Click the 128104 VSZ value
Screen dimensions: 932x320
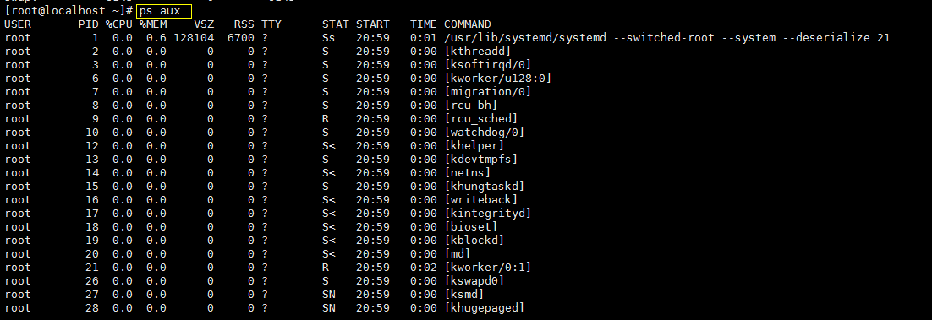194,38
